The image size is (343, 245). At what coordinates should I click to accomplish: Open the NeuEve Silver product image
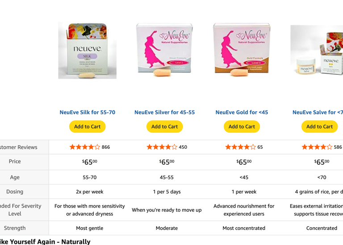pyautogui.click(x=164, y=50)
